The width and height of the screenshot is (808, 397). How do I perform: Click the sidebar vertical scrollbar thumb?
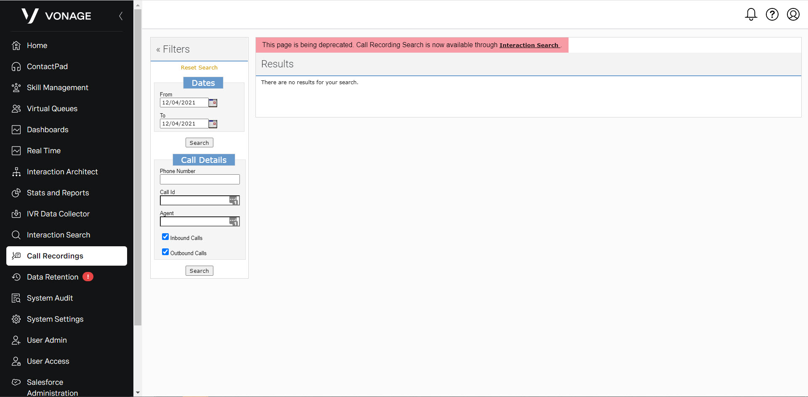click(x=138, y=167)
